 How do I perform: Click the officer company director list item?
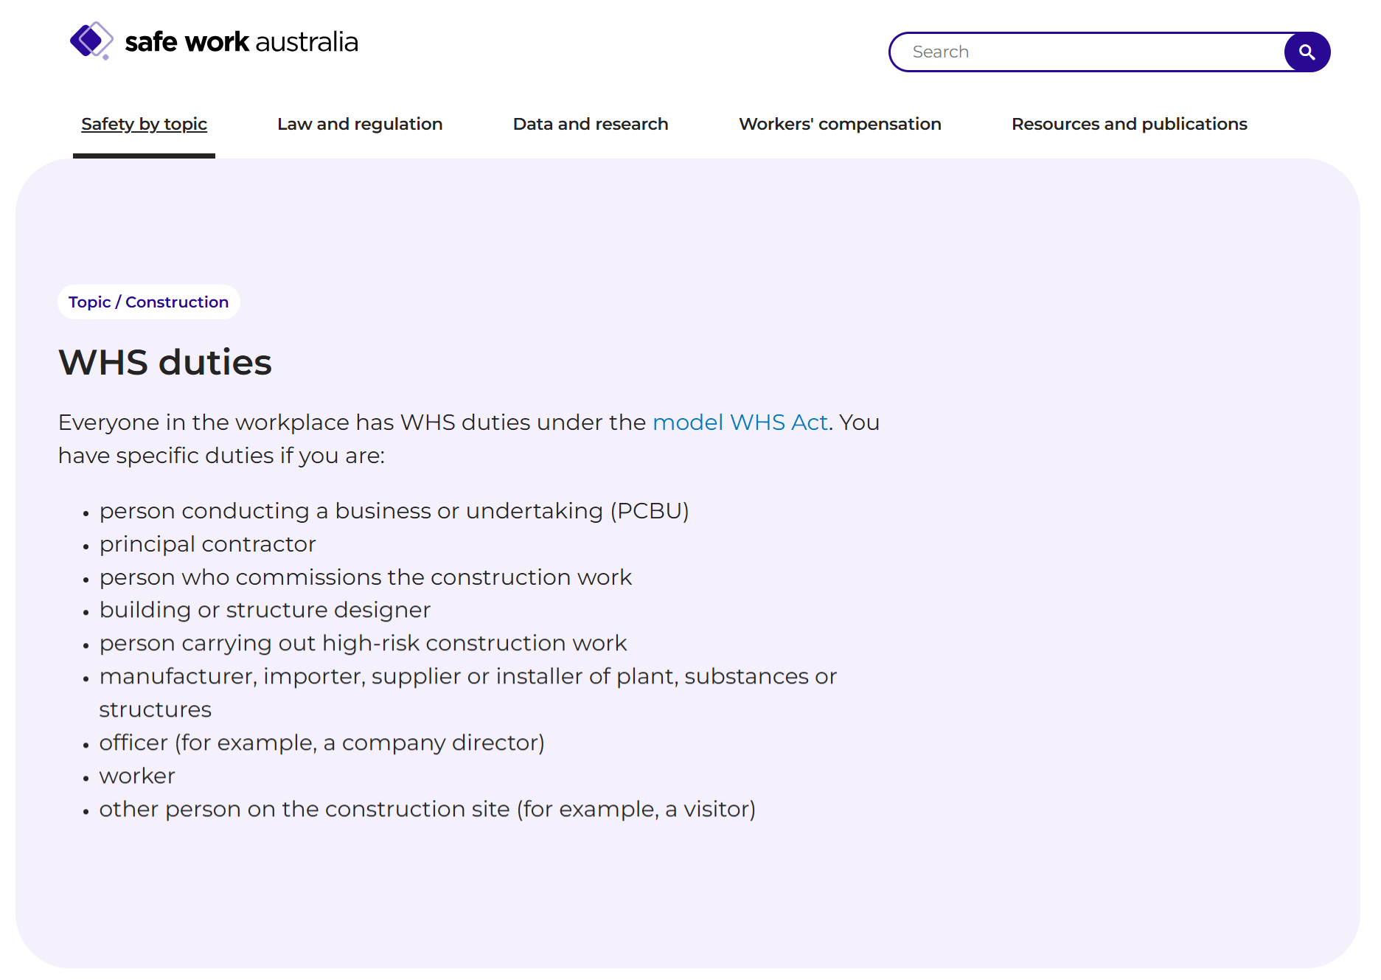(321, 743)
